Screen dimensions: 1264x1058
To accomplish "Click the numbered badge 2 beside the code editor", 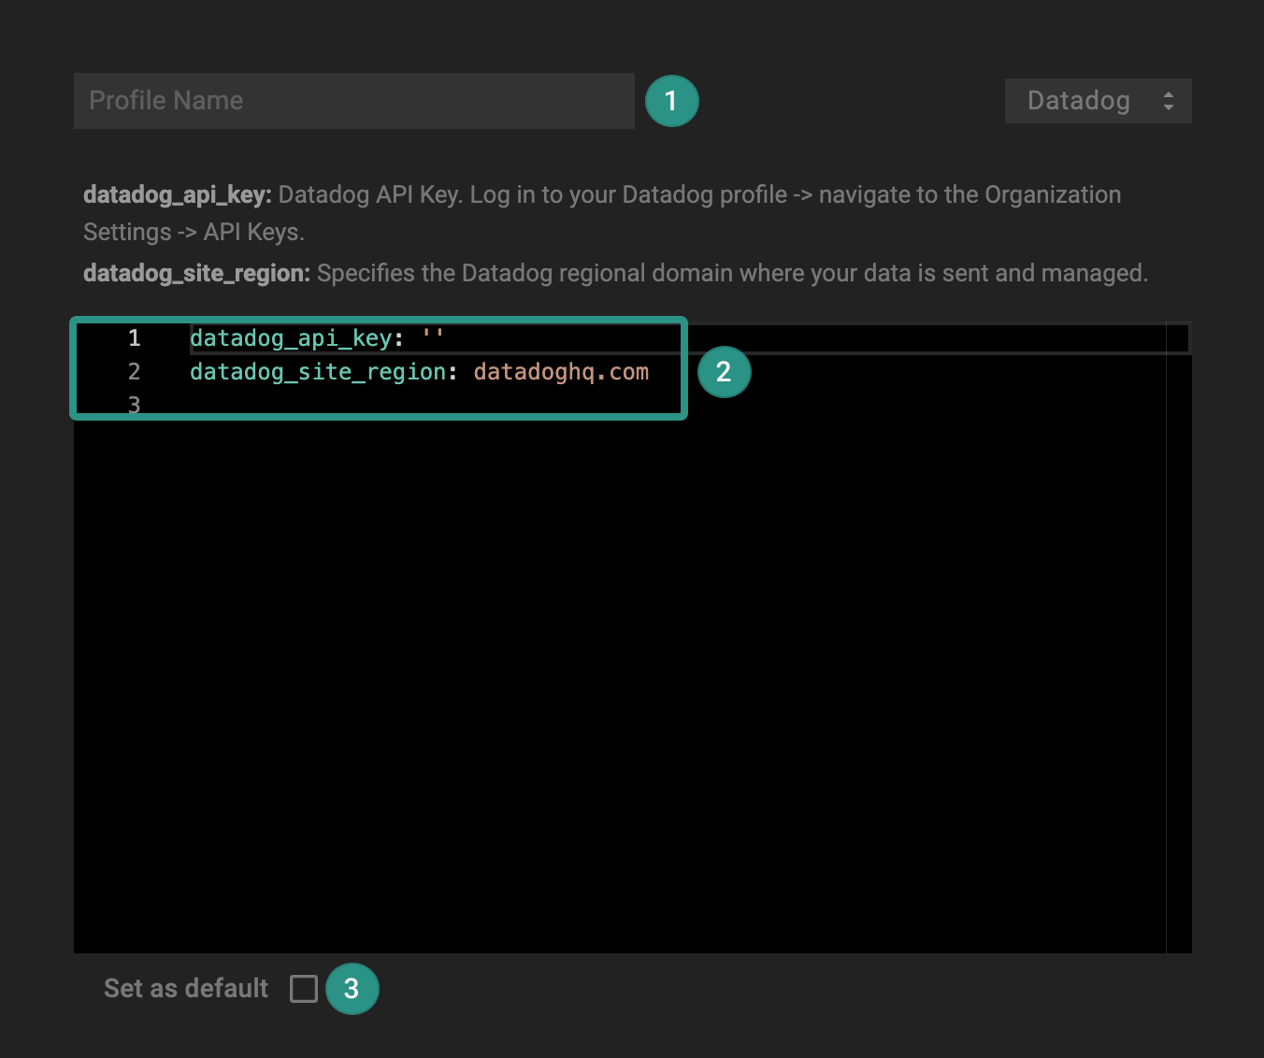I will click(x=724, y=372).
